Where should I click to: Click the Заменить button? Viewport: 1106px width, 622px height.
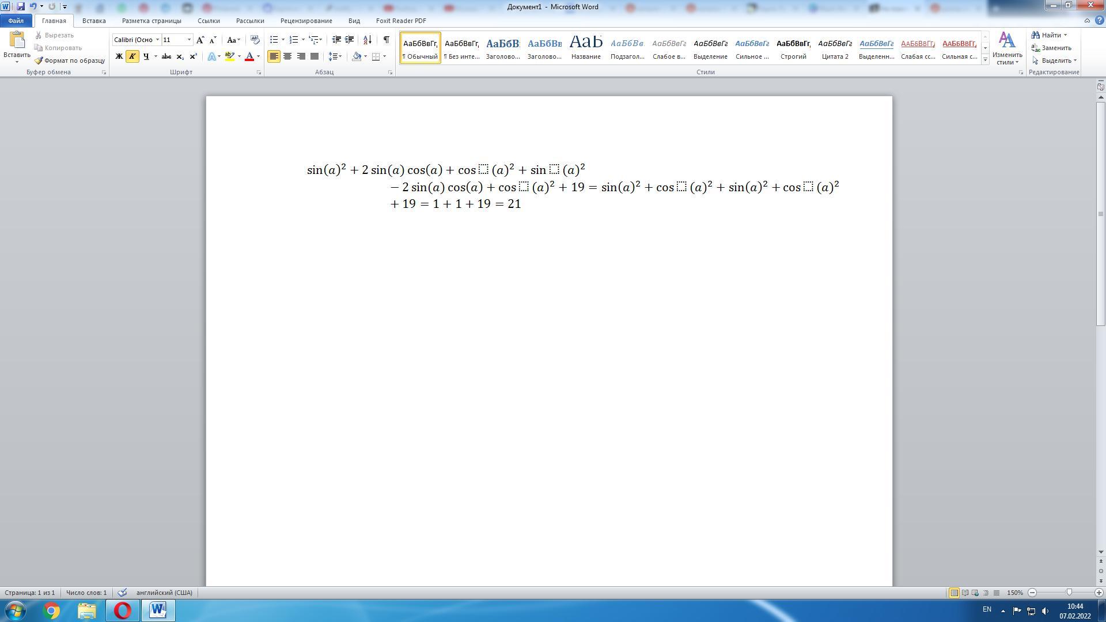1052,48
